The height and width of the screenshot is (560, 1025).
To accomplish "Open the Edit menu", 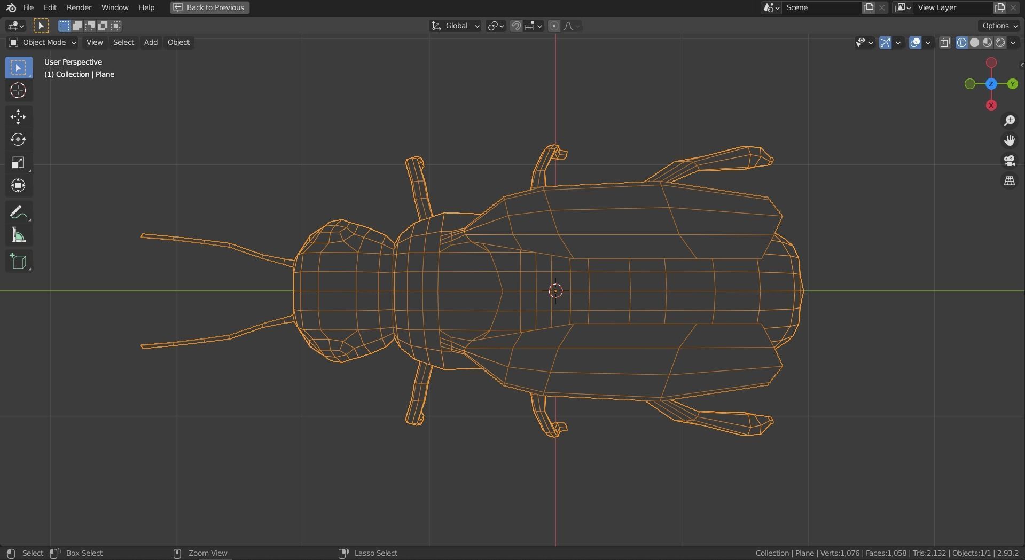I will pyautogui.click(x=50, y=7).
